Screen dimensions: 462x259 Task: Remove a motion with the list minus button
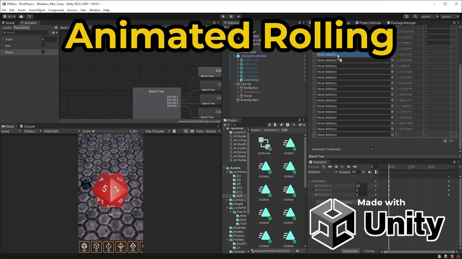(x=451, y=141)
